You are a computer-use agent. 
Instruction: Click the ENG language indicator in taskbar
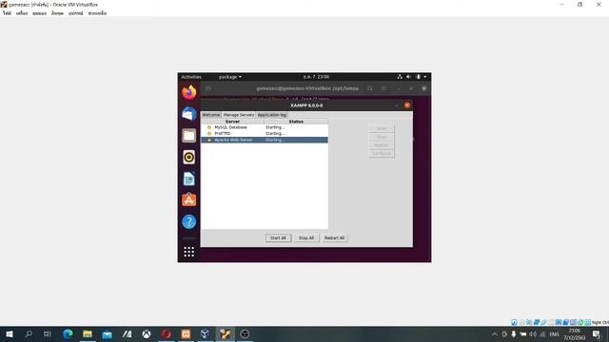[x=554, y=334]
